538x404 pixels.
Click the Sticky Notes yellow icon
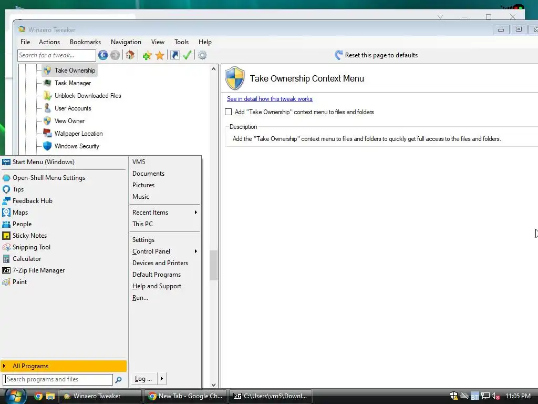6,236
